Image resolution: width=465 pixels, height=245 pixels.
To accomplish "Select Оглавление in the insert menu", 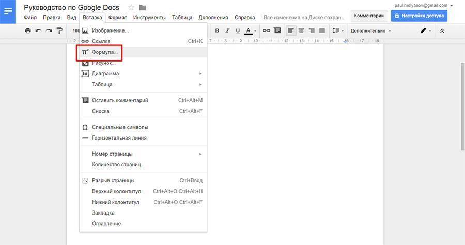I will tap(143, 223).
